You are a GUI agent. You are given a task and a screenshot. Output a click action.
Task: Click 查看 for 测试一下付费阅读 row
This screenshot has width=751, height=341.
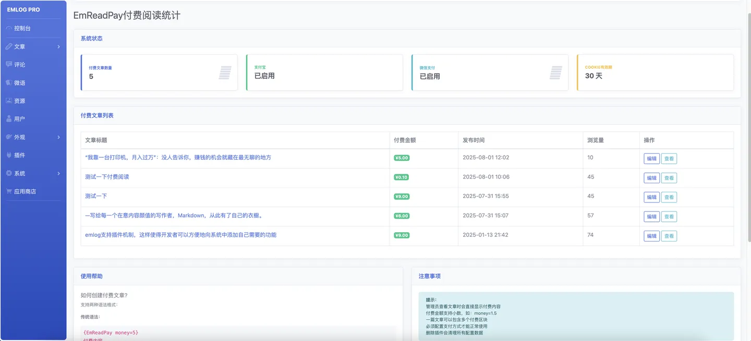pos(669,178)
